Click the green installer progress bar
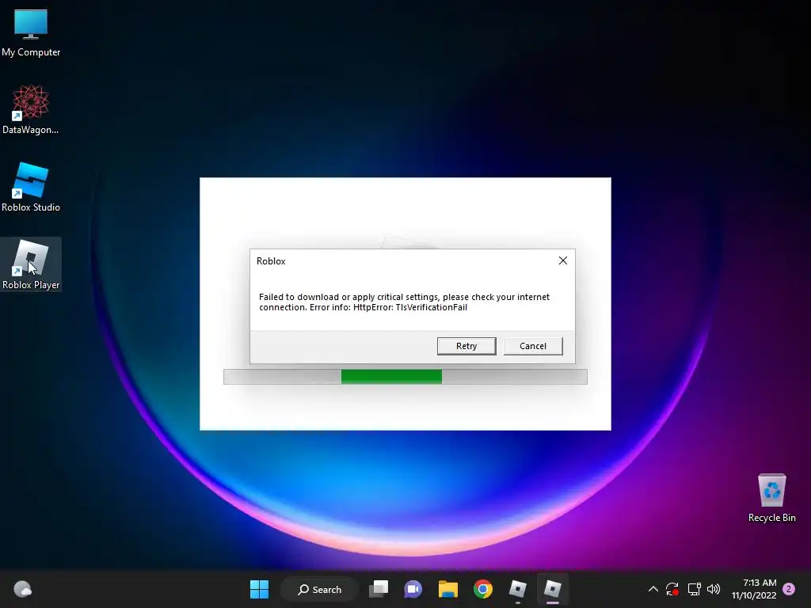 click(391, 376)
